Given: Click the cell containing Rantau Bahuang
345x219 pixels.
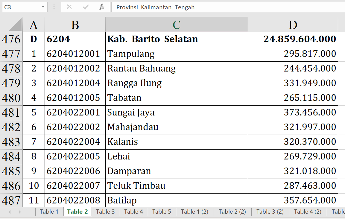Looking at the screenshot, I should [x=177, y=69].
